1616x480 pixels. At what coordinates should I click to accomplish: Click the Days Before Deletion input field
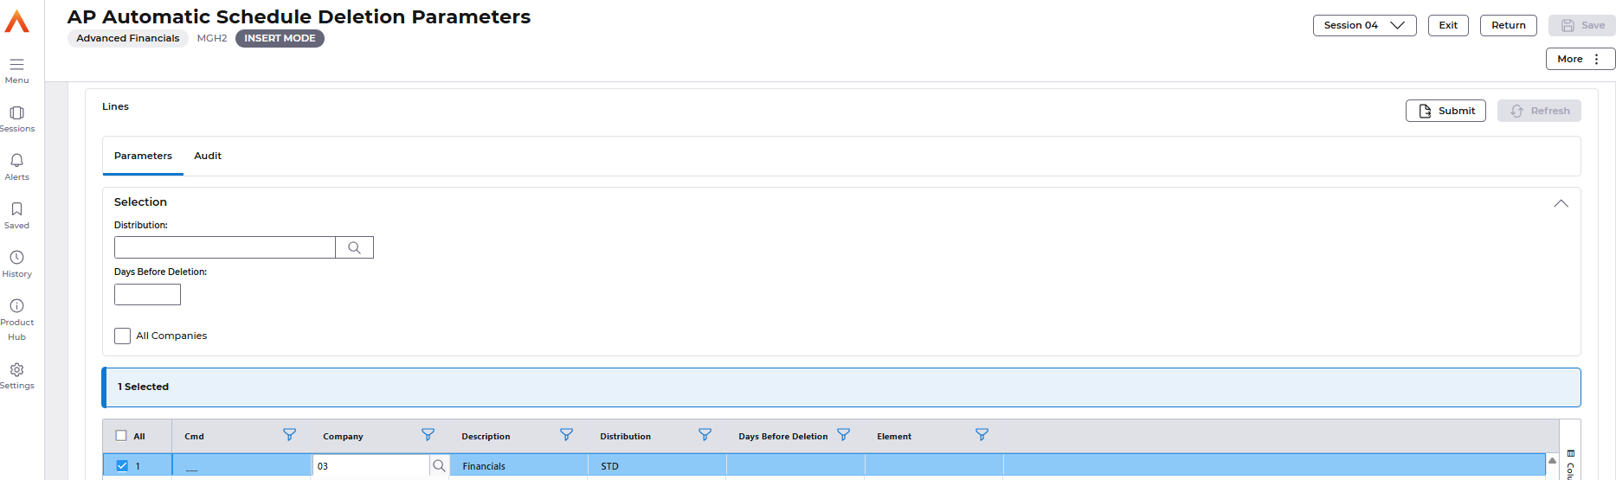point(147,295)
